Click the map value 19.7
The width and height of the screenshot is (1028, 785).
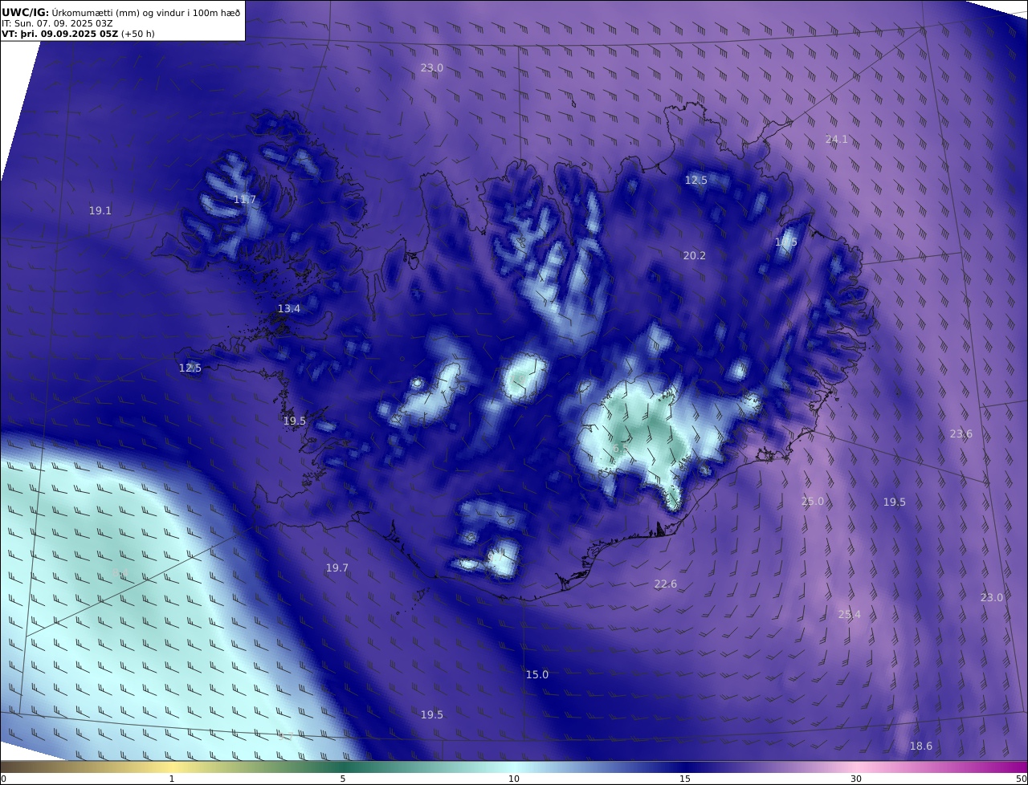point(337,567)
